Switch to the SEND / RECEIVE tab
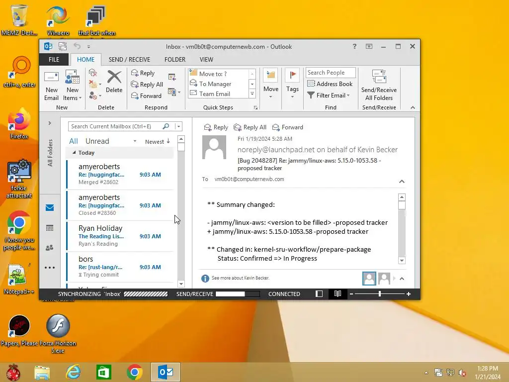Image resolution: width=509 pixels, height=382 pixels. (x=129, y=60)
